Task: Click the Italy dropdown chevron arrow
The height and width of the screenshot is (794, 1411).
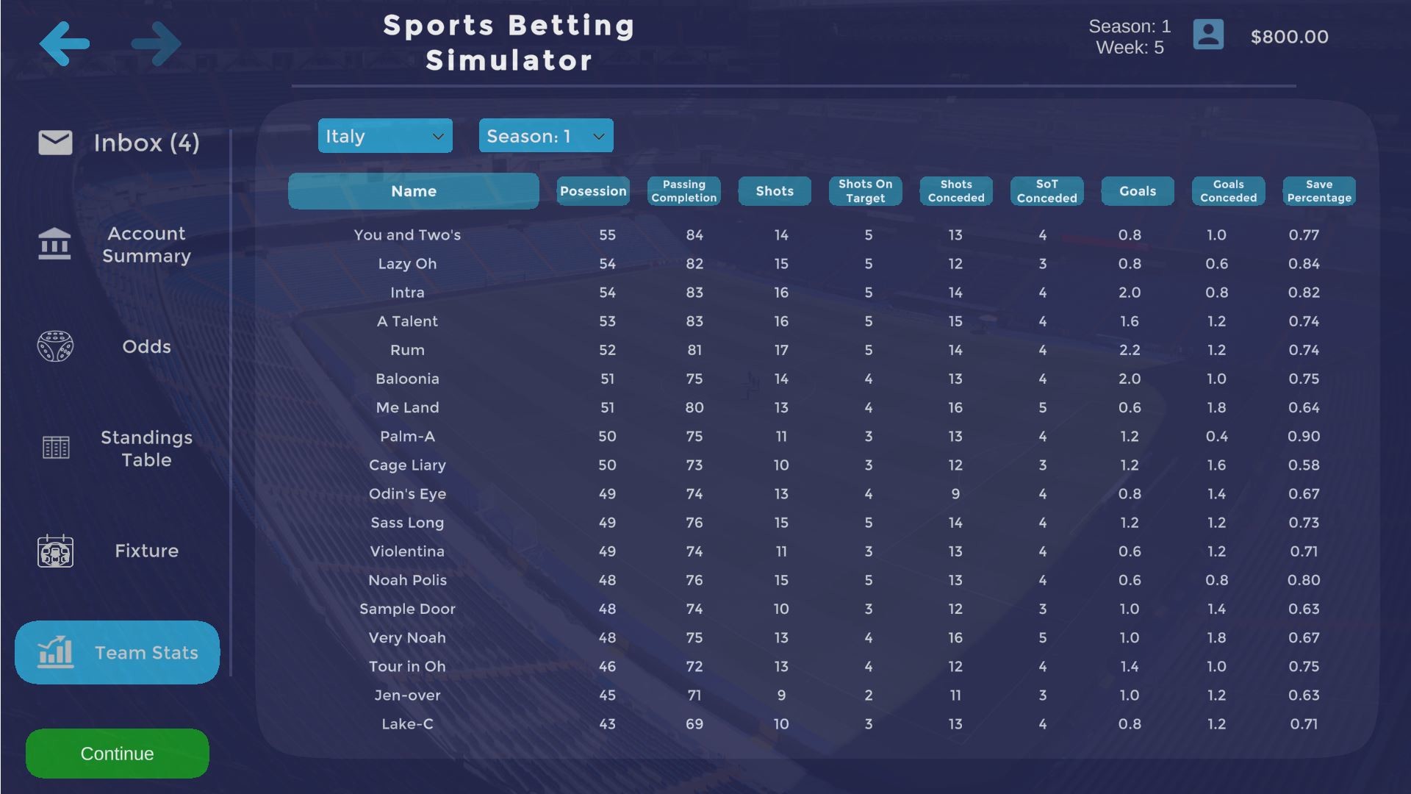Action: [439, 135]
